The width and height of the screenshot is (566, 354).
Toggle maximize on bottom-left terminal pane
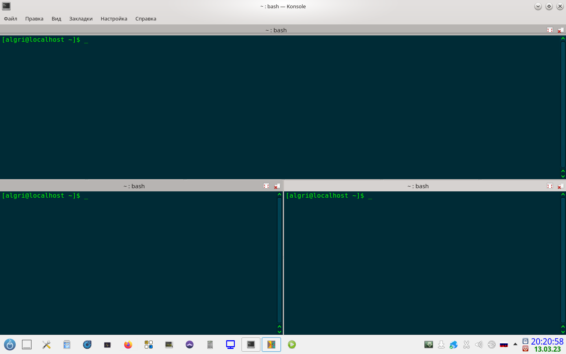click(266, 186)
